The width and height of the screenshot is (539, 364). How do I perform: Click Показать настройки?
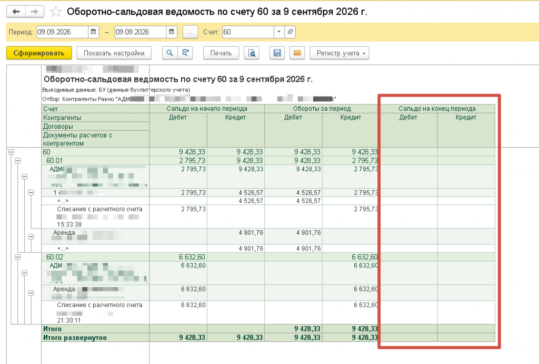click(x=114, y=53)
